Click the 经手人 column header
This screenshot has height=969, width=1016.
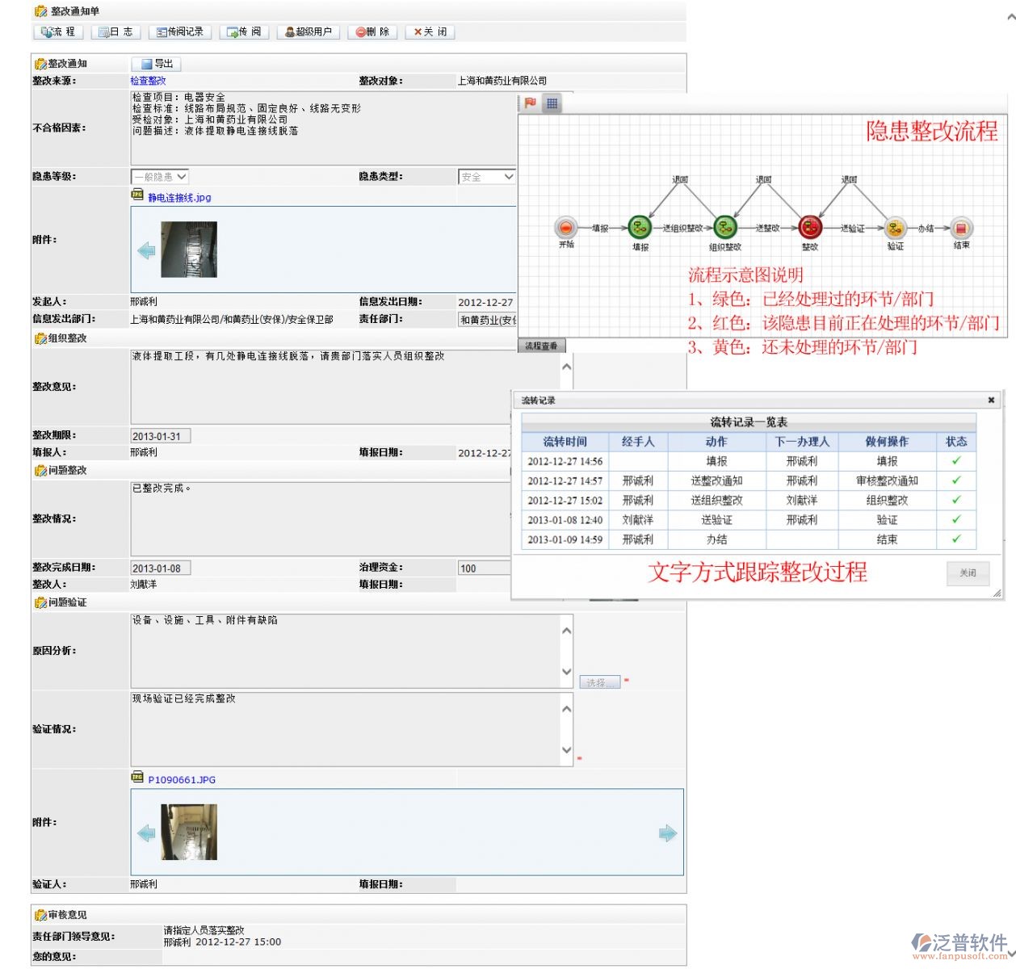coord(638,442)
